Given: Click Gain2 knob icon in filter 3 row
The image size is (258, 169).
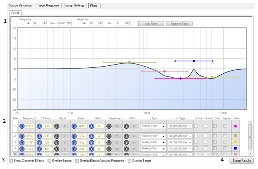Looking at the screenshot, I should 126,142.
